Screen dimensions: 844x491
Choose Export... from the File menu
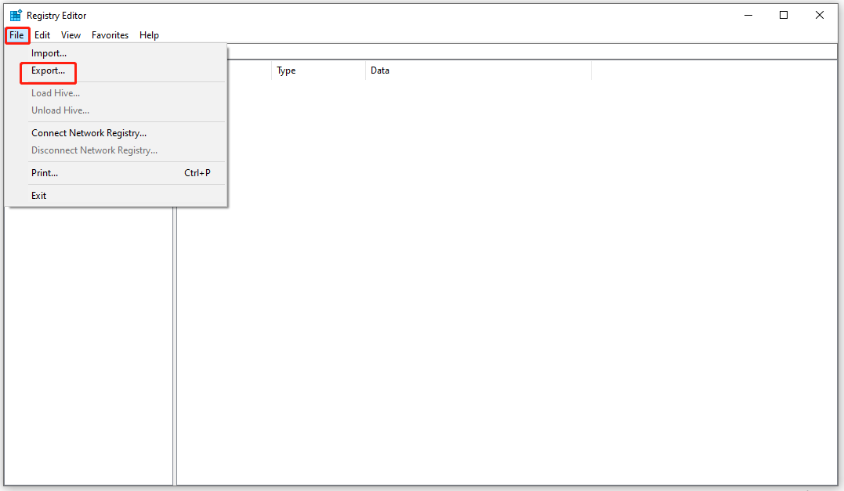[116, 70]
